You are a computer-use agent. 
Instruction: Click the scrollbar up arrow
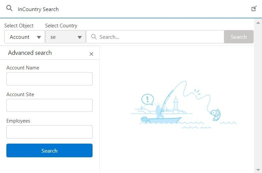click(x=258, y=23)
